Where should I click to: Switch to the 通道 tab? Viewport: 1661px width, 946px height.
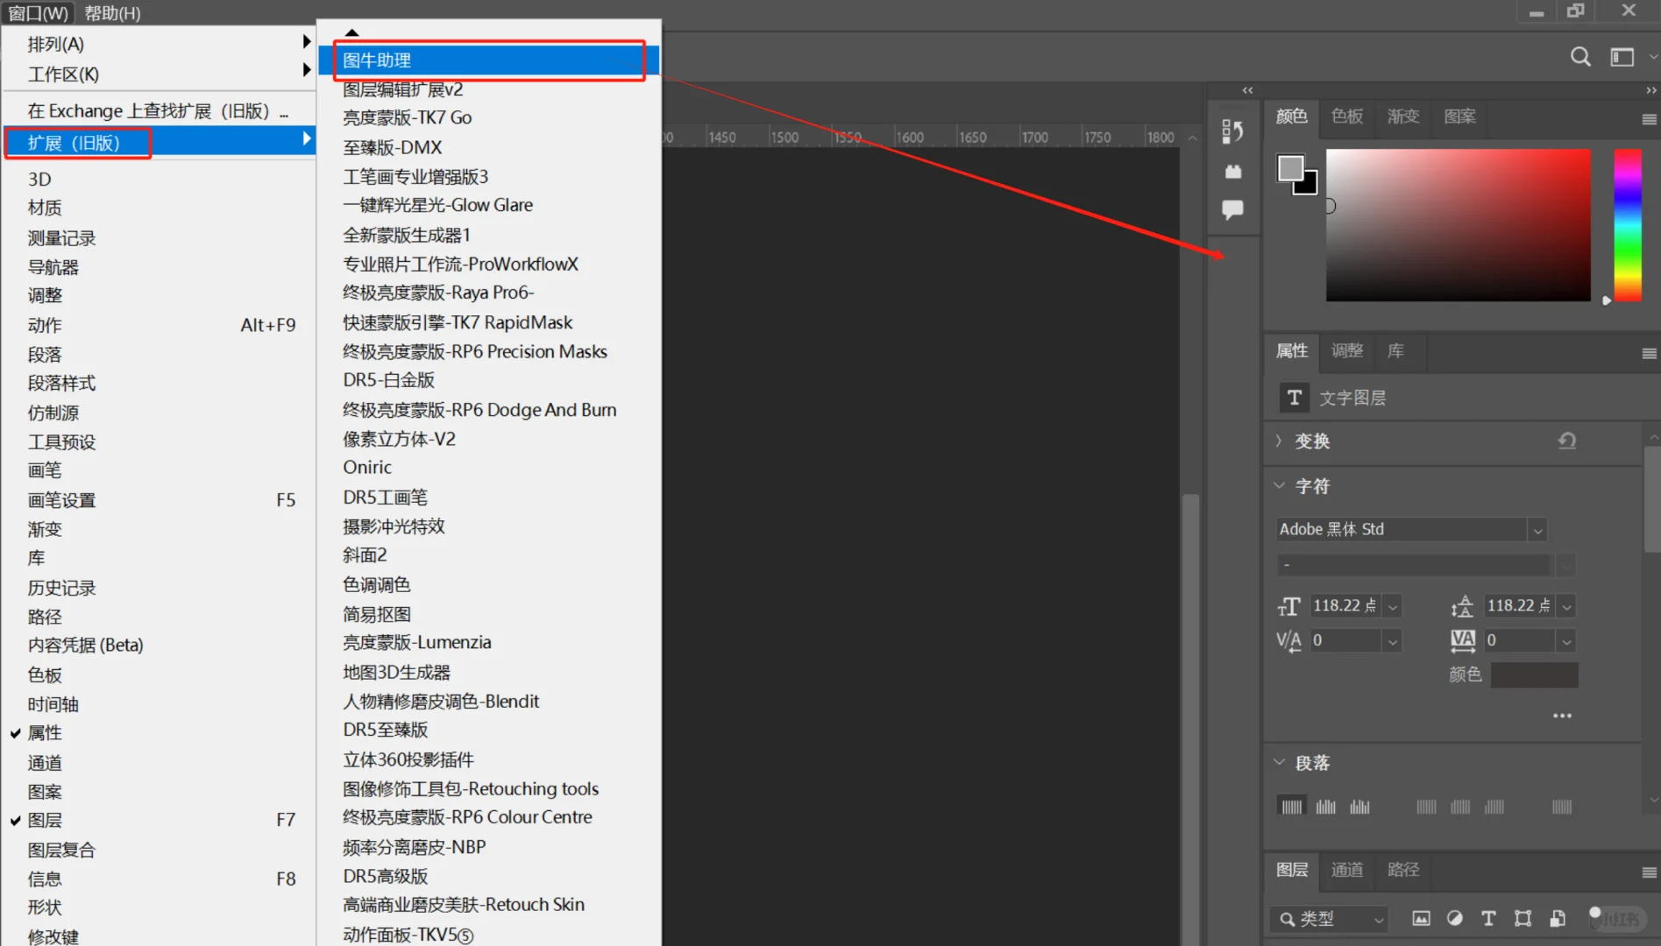click(x=1347, y=870)
